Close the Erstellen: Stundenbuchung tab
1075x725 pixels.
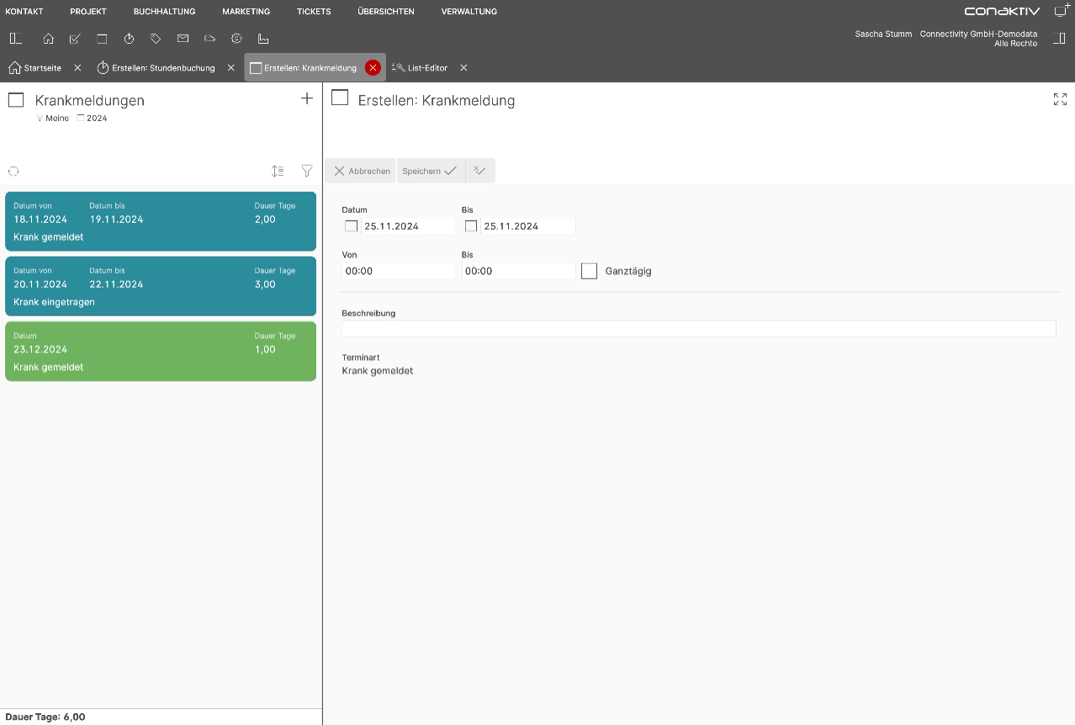tap(231, 67)
